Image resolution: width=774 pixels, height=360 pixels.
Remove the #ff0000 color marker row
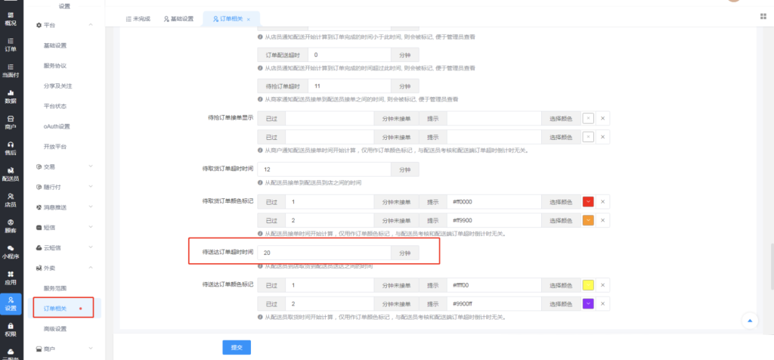tap(602, 202)
